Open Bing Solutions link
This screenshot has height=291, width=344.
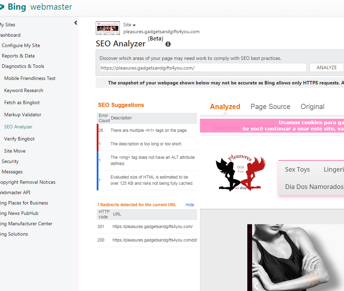click(14, 234)
